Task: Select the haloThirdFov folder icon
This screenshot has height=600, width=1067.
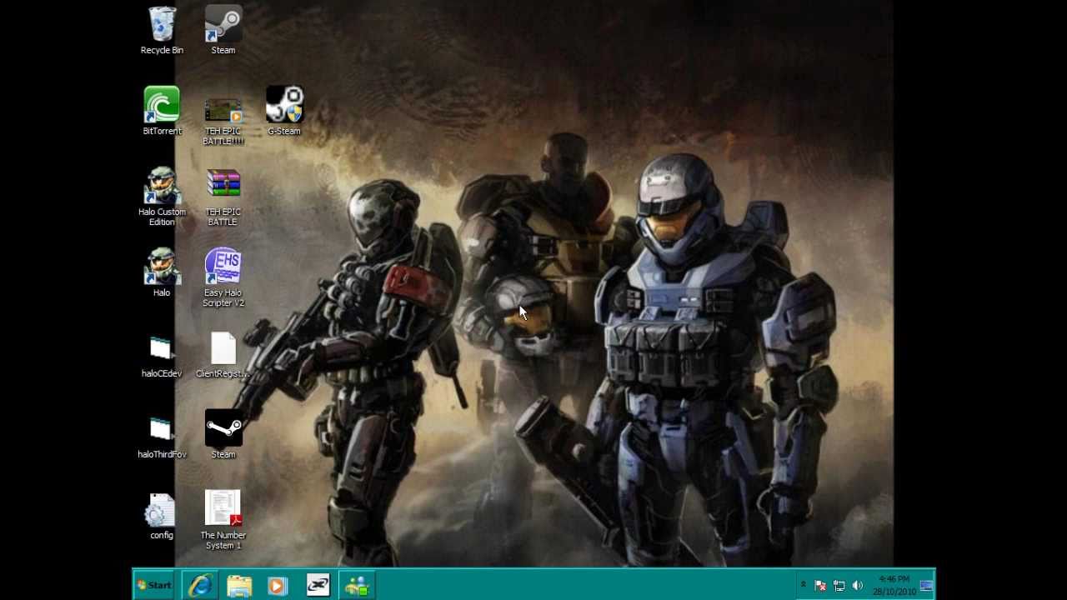Action: (162, 437)
